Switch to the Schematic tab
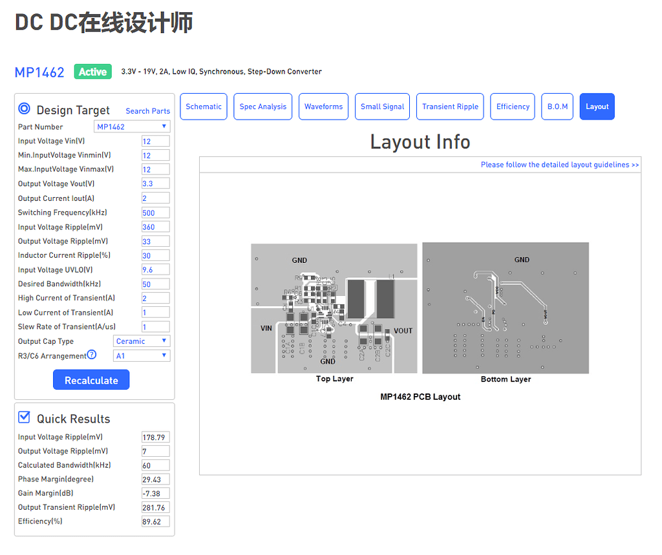This screenshot has width=662, height=555. point(203,106)
